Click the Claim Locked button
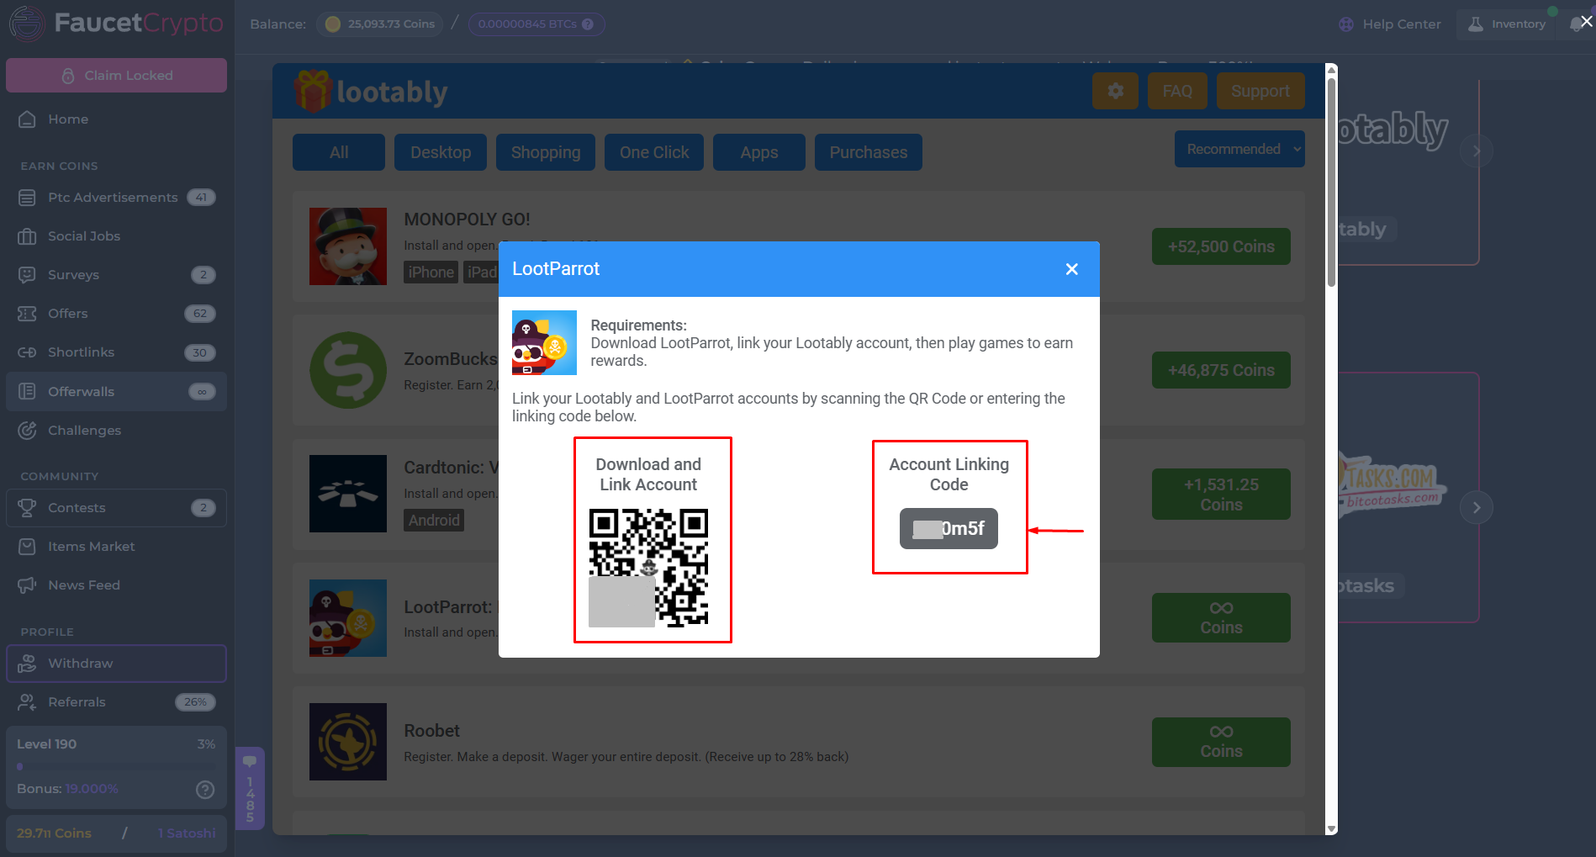Image resolution: width=1596 pixels, height=857 pixels. [116, 76]
